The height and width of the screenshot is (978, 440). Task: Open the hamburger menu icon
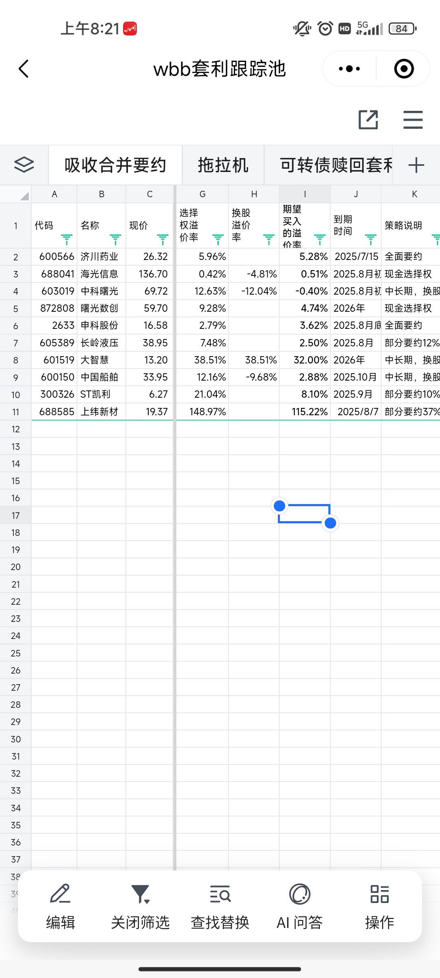(413, 120)
